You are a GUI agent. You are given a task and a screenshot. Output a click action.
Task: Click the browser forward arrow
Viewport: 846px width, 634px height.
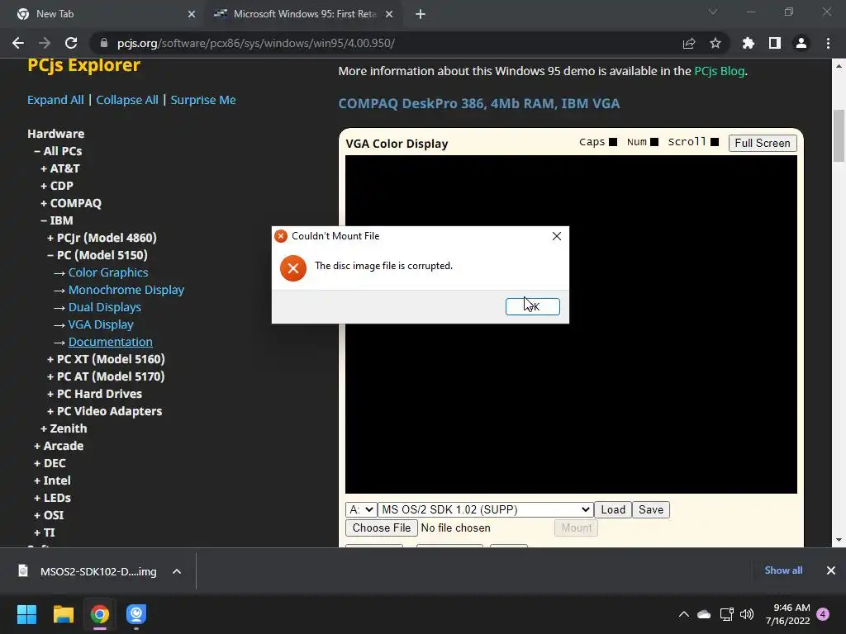pos(45,43)
